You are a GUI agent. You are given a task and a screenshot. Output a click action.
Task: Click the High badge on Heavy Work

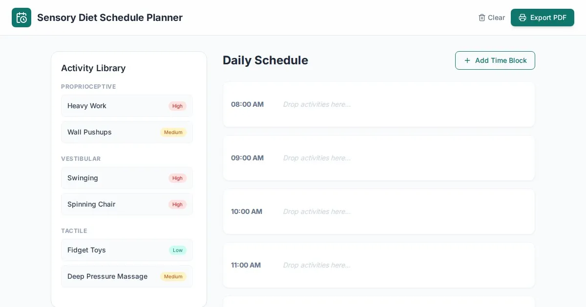[x=177, y=106]
